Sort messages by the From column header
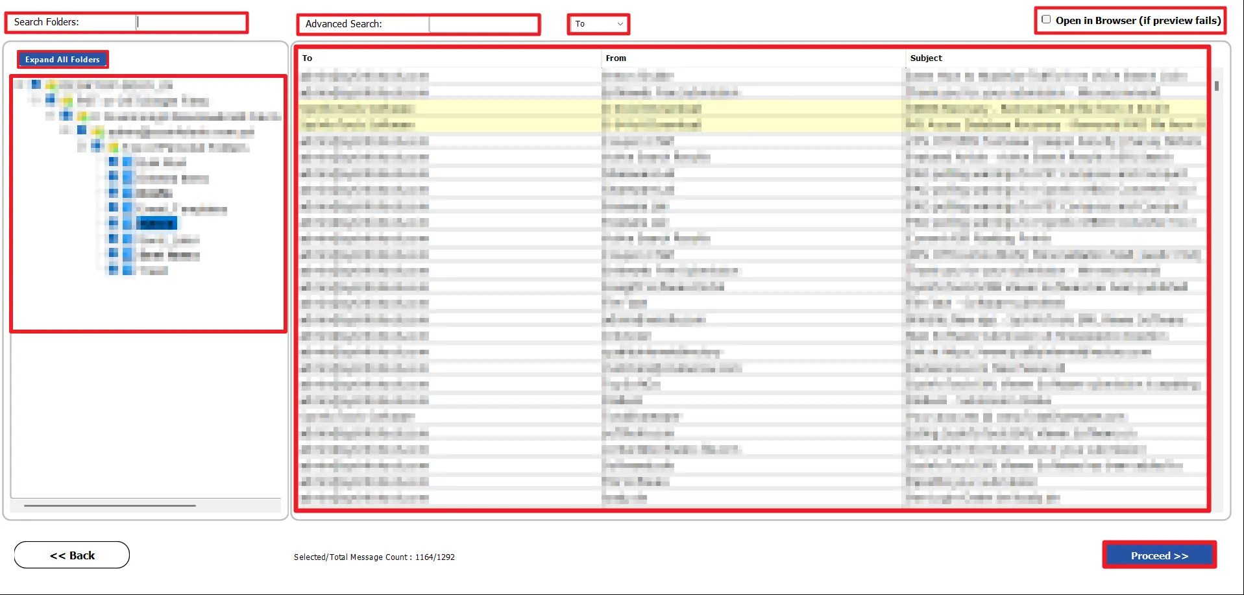Image resolution: width=1244 pixels, height=595 pixels. (753, 58)
